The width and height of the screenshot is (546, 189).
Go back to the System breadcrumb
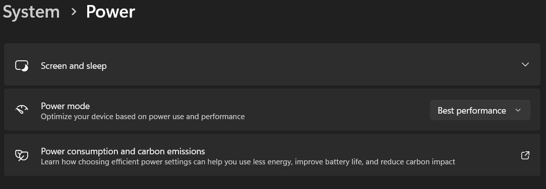[x=31, y=12]
